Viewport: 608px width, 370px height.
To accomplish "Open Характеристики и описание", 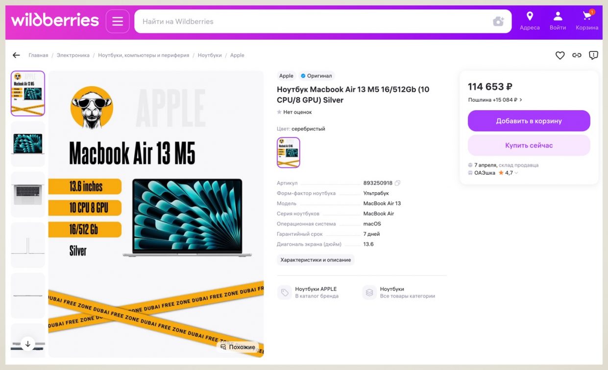I will point(316,260).
